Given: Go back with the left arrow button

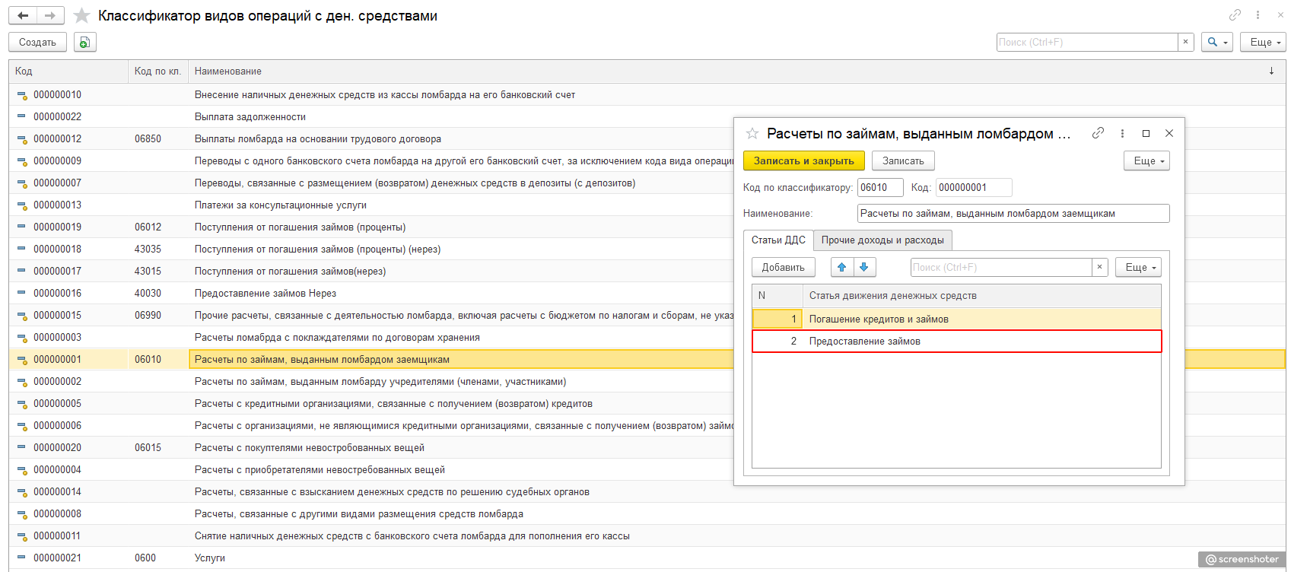Looking at the screenshot, I should pyautogui.click(x=23, y=16).
